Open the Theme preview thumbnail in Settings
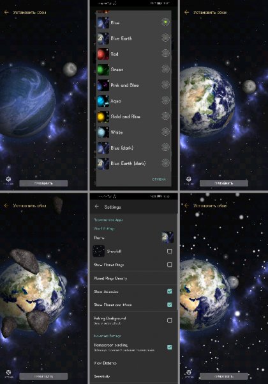 (167, 237)
